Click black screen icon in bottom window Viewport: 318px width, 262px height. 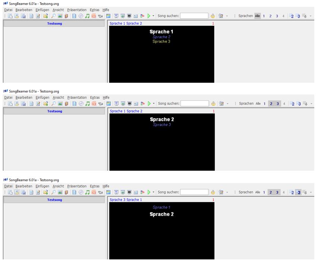tap(129, 192)
